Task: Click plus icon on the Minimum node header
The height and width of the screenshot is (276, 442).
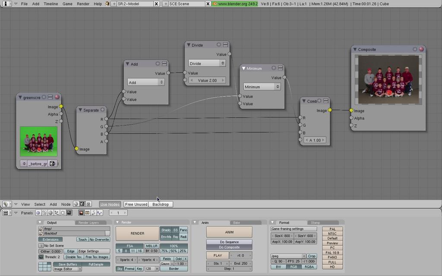Action: click(x=273, y=68)
